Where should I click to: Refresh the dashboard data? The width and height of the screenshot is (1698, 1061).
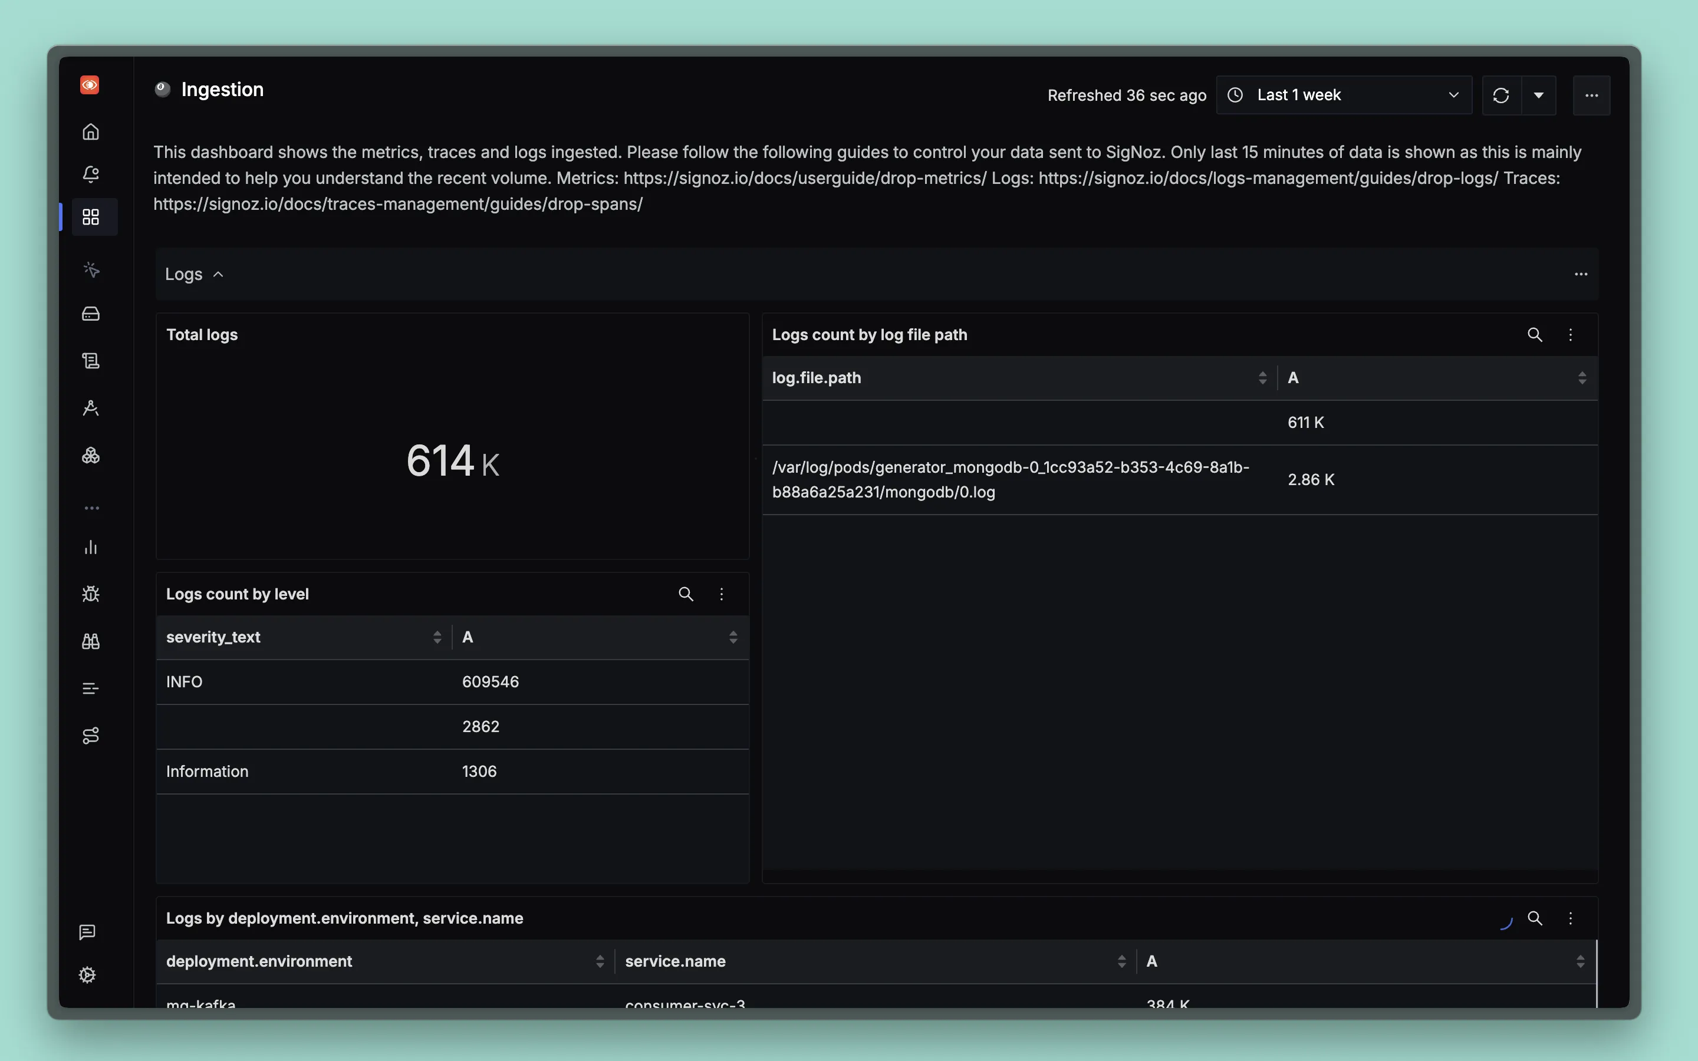coord(1501,95)
